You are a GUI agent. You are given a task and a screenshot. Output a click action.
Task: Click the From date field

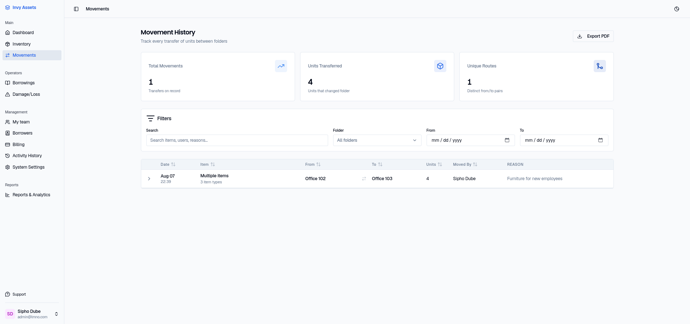[470, 140]
